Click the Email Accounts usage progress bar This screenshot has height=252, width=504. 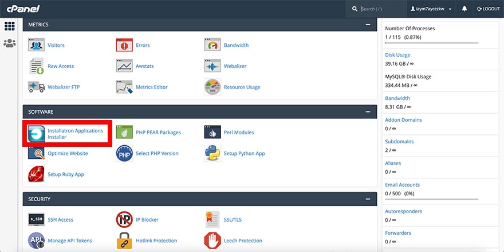(x=432, y=199)
